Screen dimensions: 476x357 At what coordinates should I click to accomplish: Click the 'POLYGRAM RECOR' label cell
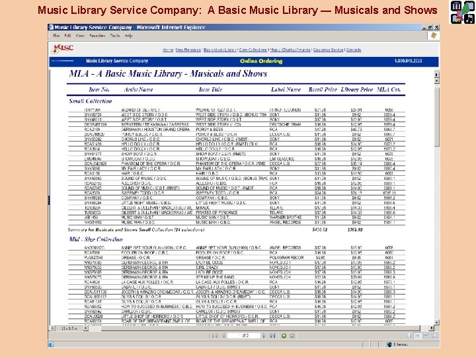click(x=286, y=257)
